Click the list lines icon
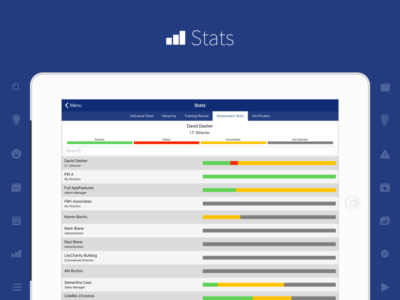The height and width of the screenshot is (300, 400). tap(16, 287)
